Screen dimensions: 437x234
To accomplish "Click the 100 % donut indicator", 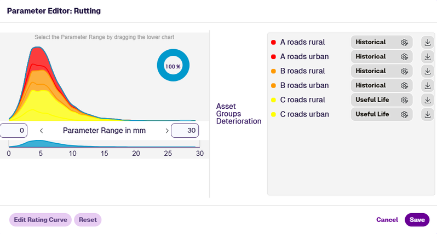I will pyautogui.click(x=173, y=66).
